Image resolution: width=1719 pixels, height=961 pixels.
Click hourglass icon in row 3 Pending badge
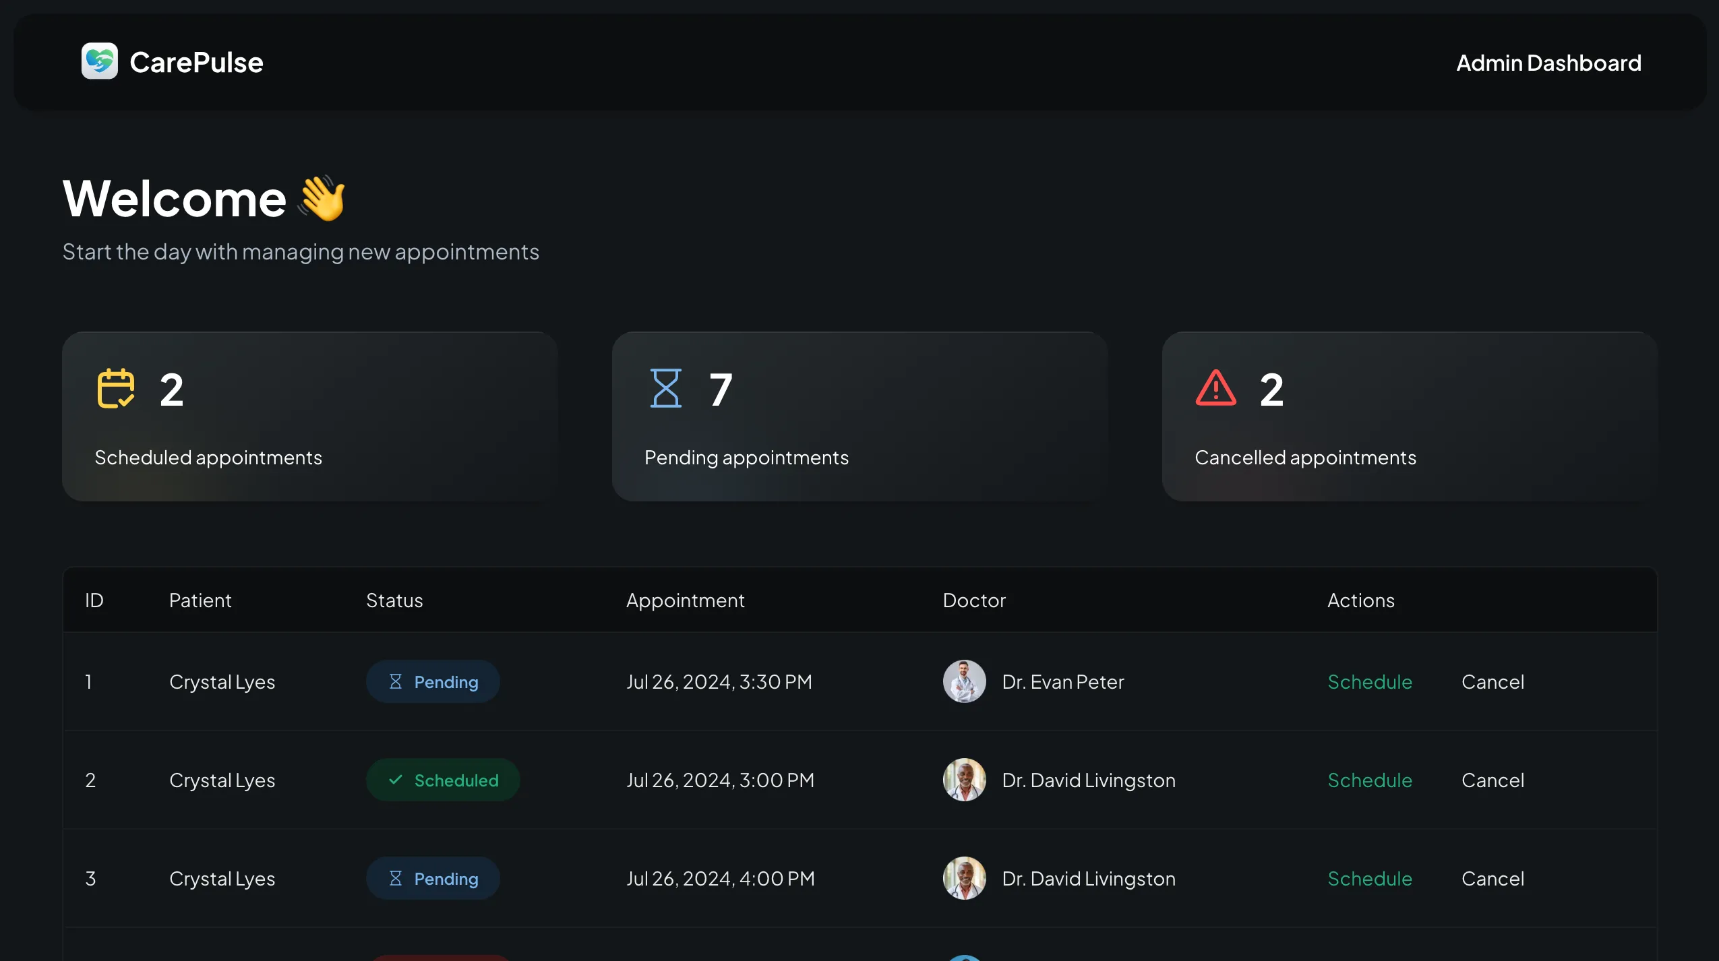396,878
